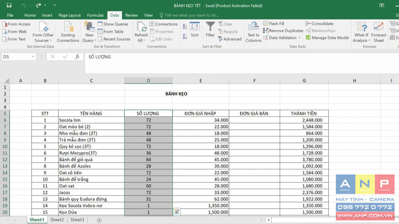Click in the formula bar text SỐ LƯỢNG

coord(99,57)
